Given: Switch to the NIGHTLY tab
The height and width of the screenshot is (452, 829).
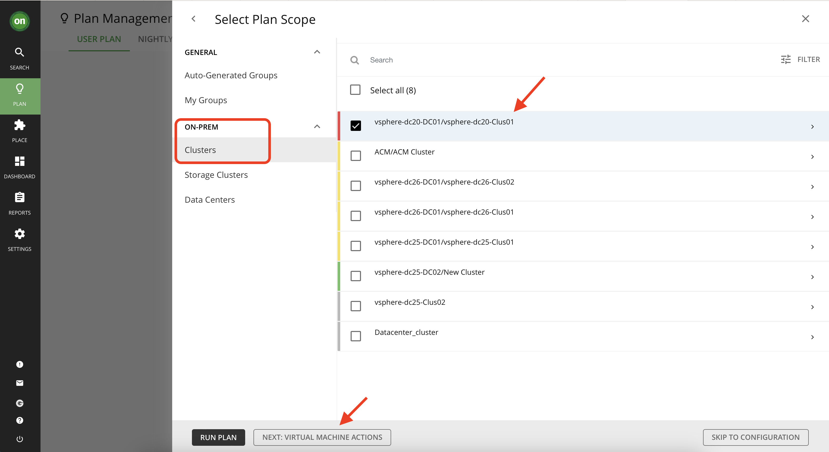Looking at the screenshot, I should pos(155,39).
